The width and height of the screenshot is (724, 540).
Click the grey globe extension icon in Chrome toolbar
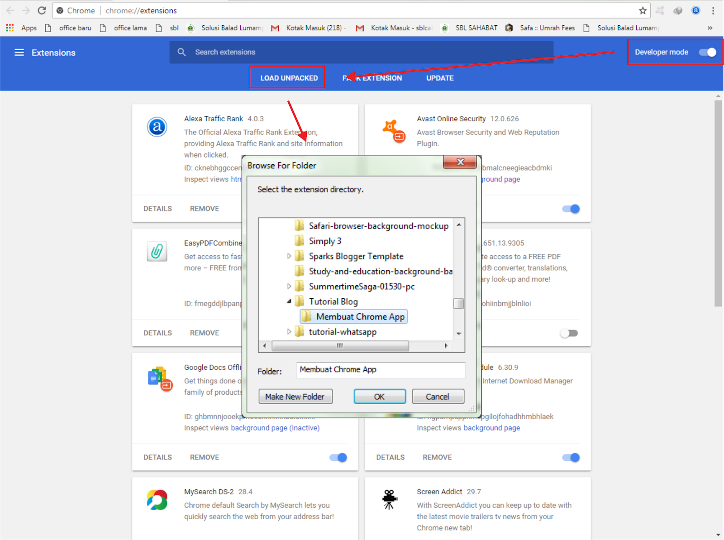pyautogui.click(x=678, y=10)
